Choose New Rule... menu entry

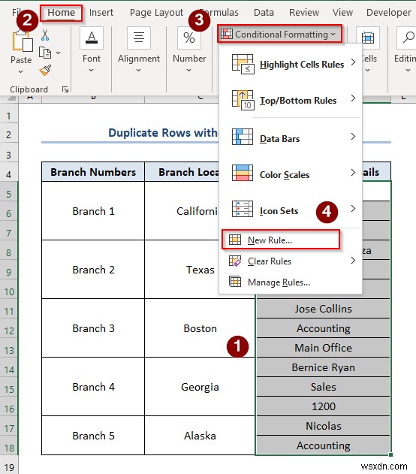[x=281, y=240]
